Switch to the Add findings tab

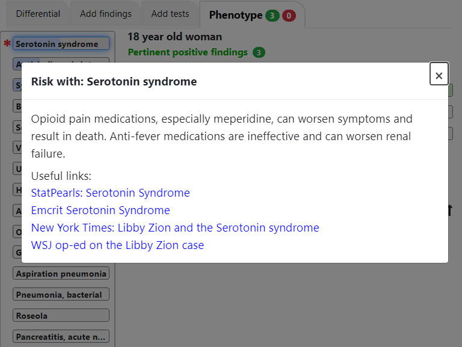106,14
